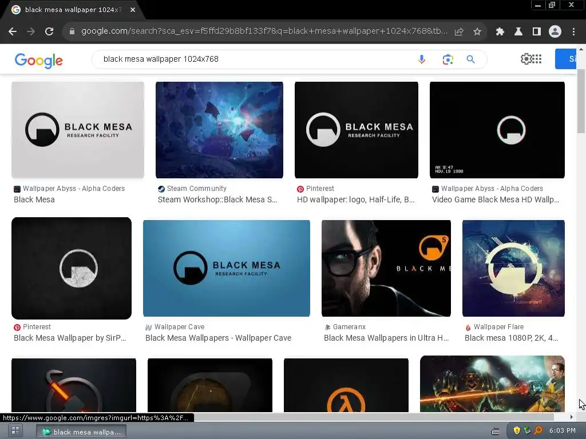Click the browser forward arrow
Image resolution: width=586 pixels, height=439 pixels.
[x=31, y=31]
